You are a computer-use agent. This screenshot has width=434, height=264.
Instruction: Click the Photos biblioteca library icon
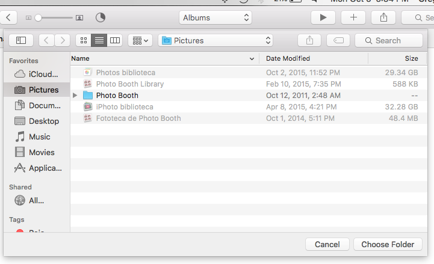click(x=87, y=72)
